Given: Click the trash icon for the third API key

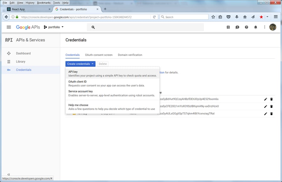Looking at the screenshot, I should [271, 114].
